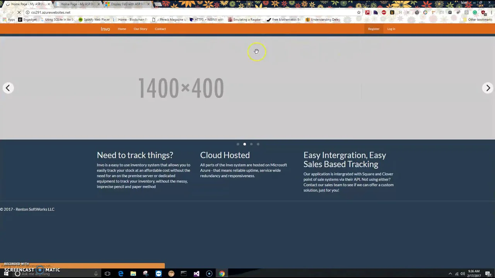Image resolution: width=495 pixels, height=278 pixels.
Task: Open Microsoft Edge from the taskbar
Action: [121, 274]
